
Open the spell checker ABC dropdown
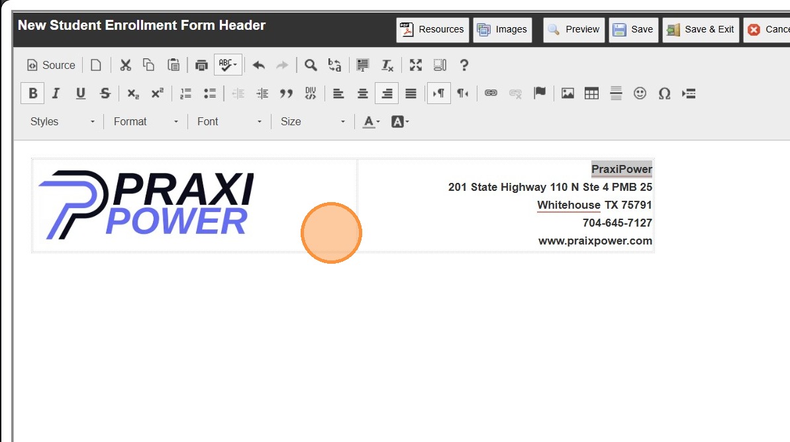[228, 65]
